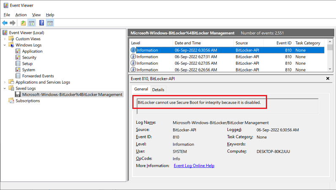
Task: Click the Custom Views folder icon
Action: (x=11, y=39)
